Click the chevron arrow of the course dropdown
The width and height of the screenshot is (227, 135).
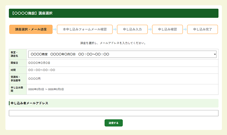point(215,54)
